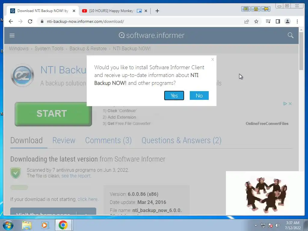Open the Windows Start menu
Screen dimensions: 308x231
click(x=8, y=225)
